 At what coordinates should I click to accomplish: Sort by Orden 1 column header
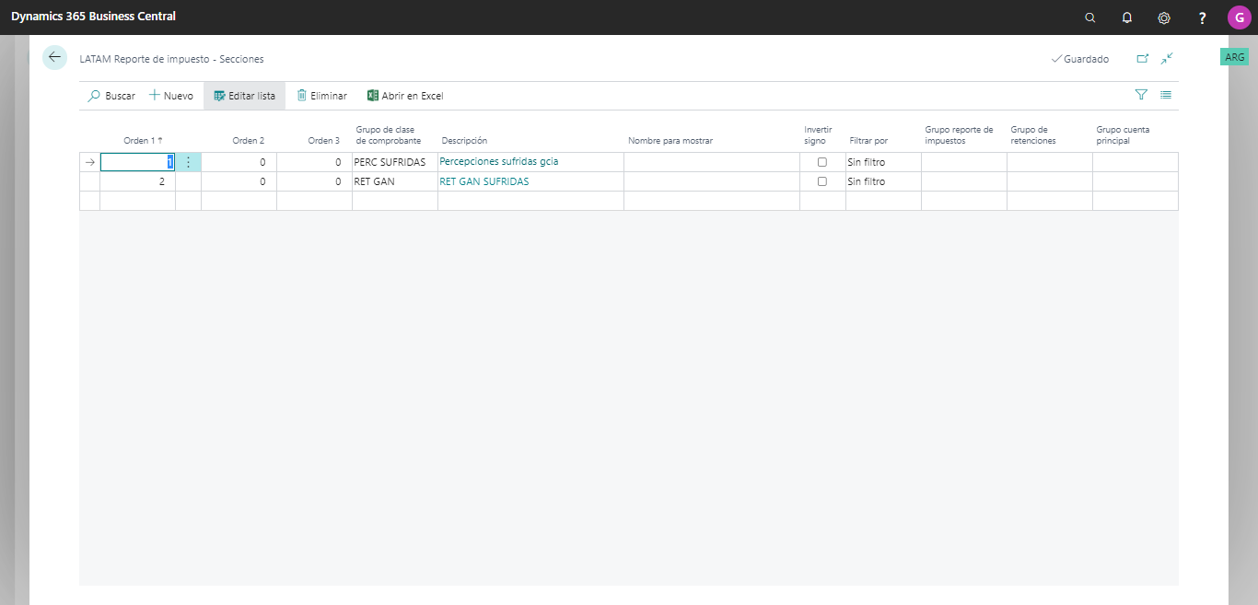tap(143, 141)
